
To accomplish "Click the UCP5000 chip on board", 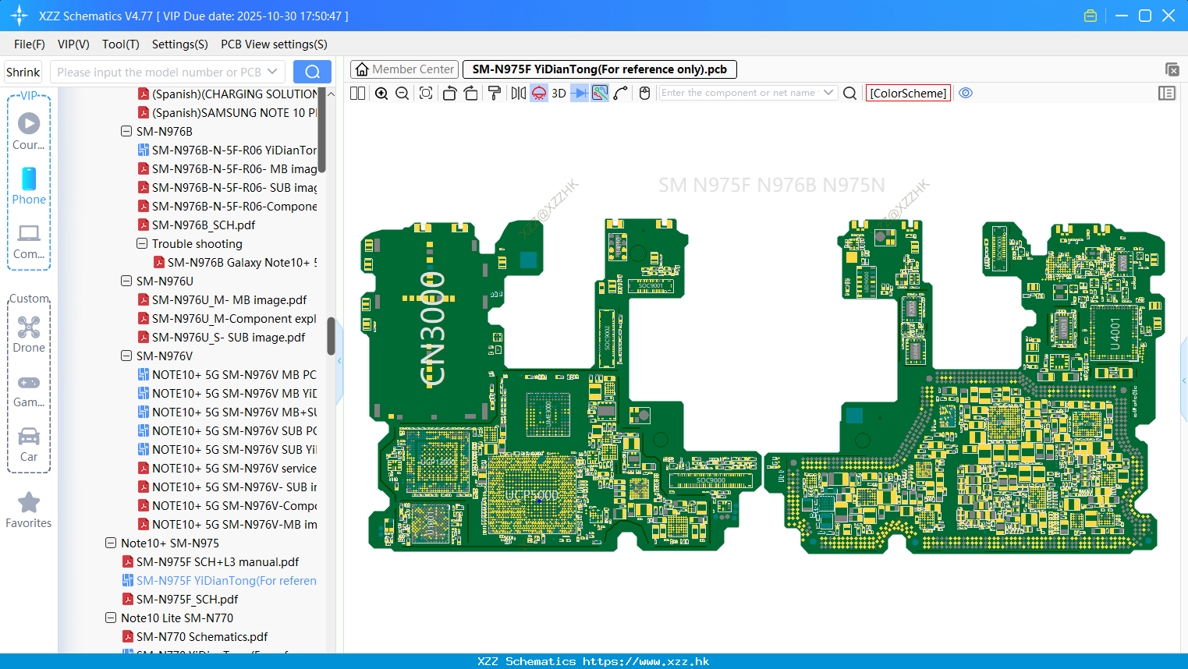I will coord(531,495).
